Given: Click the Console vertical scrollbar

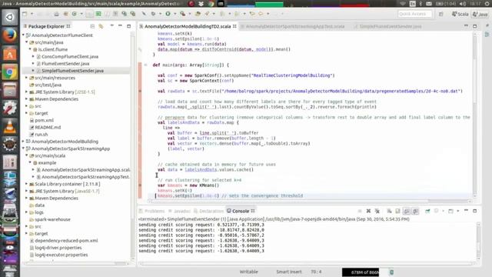Looking at the screenshot, I should click(x=478, y=241).
